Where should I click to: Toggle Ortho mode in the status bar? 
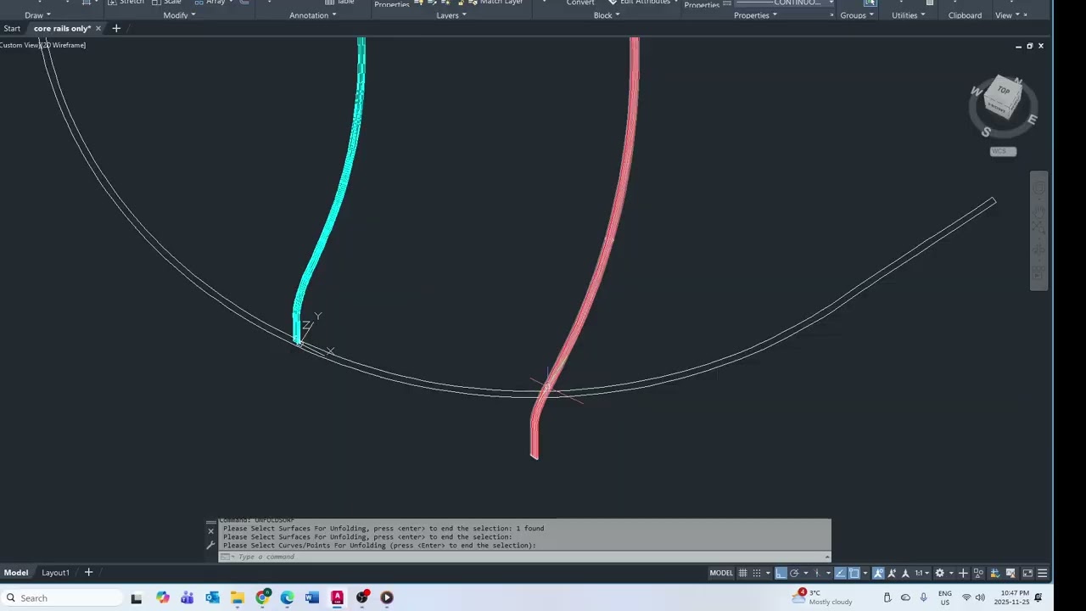pos(781,573)
